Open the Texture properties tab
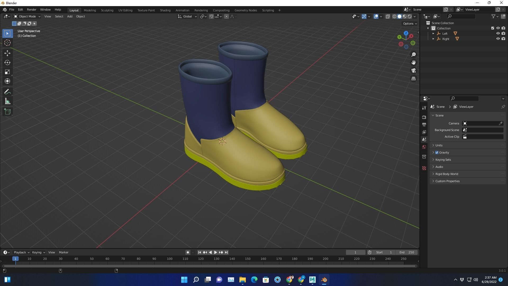The image size is (508, 286). point(424,168)
